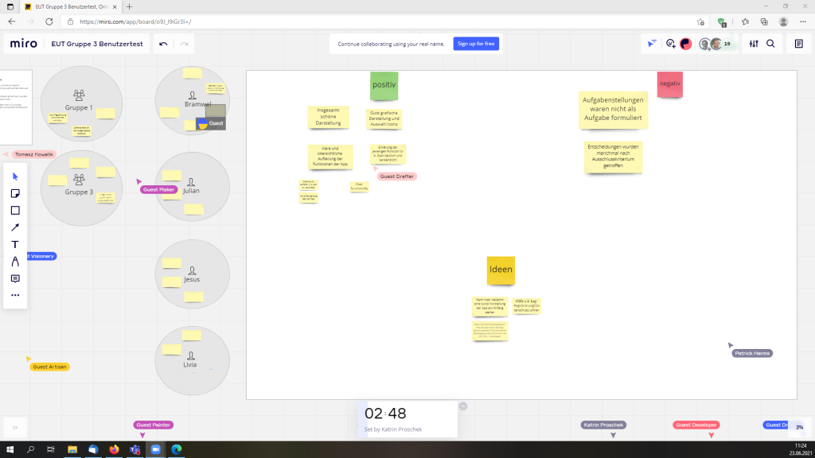Open the board settings sliders icon

[753, 44]
